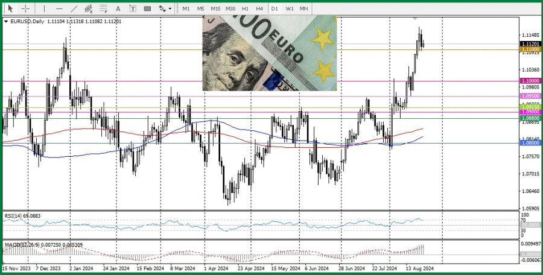The image size is (543, 275).
Task: Switch to M30 timeframe
Action: click(x=230, y=8)
